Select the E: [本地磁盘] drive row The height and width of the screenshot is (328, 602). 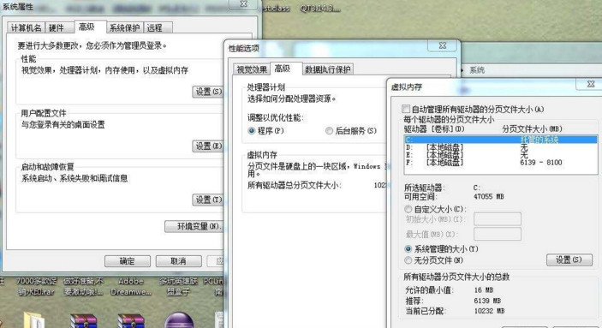[x=501, y=155]
